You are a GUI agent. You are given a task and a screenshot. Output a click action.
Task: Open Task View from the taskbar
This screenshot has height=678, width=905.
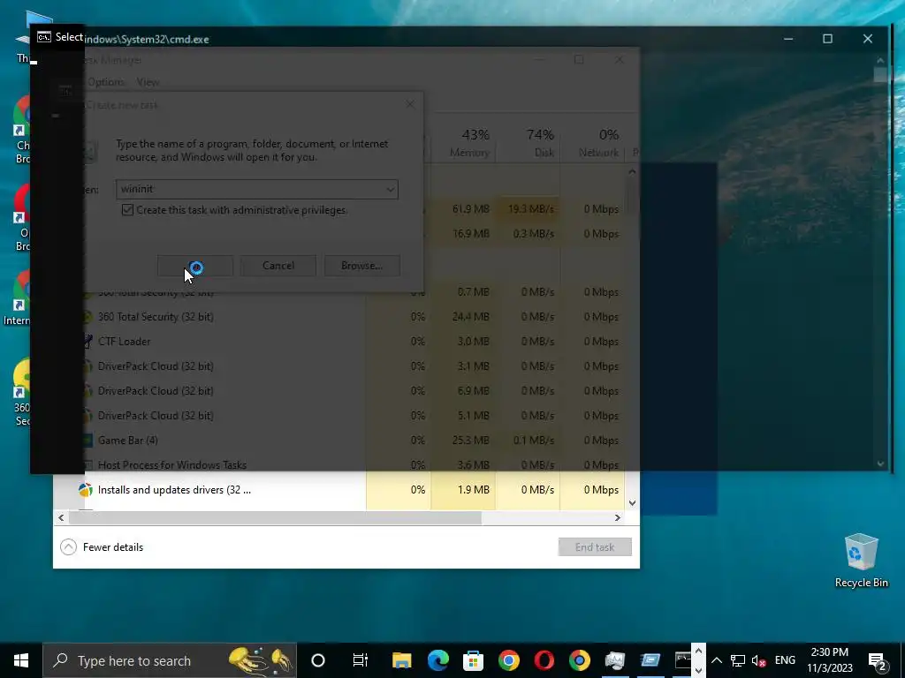coord(361,660)
